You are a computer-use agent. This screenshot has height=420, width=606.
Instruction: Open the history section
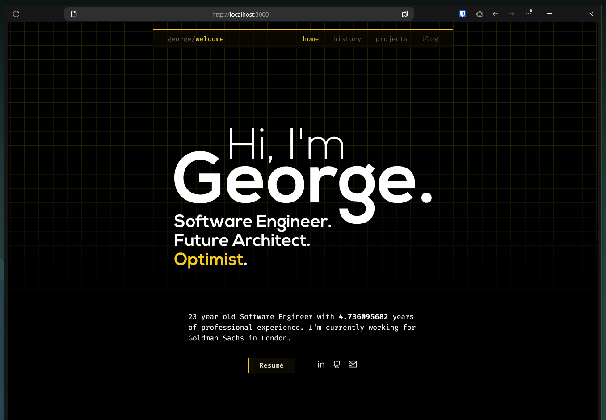click(x=347, y=39)
